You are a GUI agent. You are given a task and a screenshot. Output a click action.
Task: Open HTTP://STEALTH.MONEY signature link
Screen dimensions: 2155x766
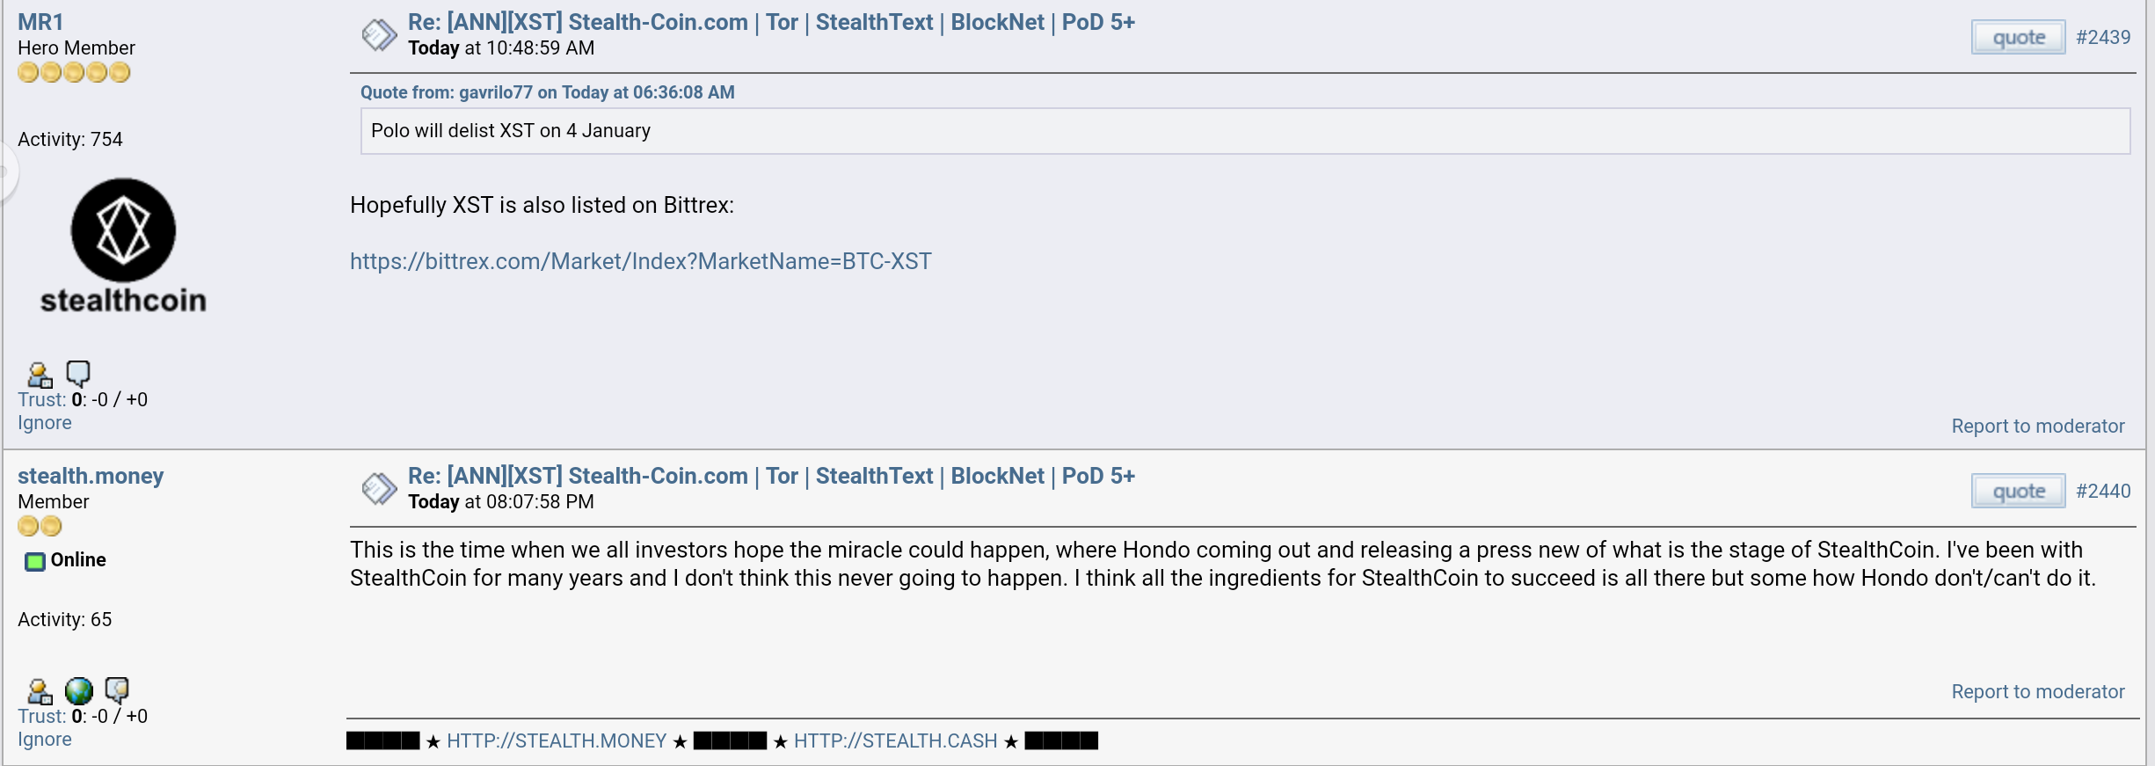(557, 741)
